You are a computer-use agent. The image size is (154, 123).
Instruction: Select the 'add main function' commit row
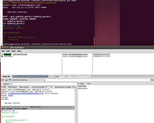tap(20, 54)
